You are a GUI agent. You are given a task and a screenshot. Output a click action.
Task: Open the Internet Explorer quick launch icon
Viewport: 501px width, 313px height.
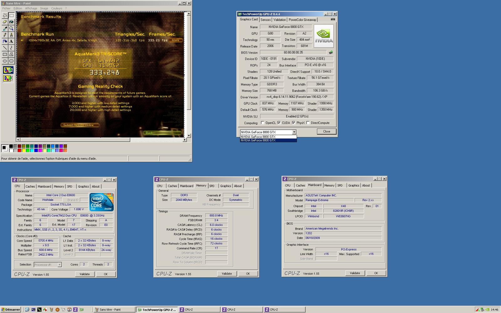pyautogui.click(x=27, y=310)
